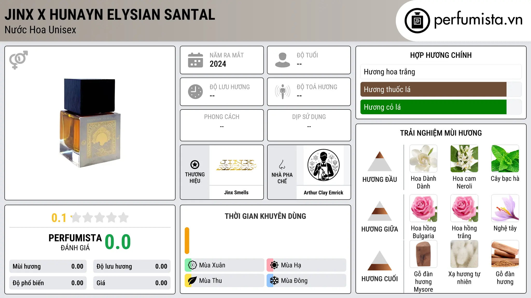
Task: Open the Hoa cam Neroli note image
Action: 464,159
